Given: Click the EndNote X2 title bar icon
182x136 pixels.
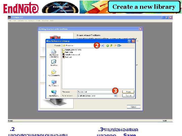Looking at the screenshot, I should tap(9, 17).
